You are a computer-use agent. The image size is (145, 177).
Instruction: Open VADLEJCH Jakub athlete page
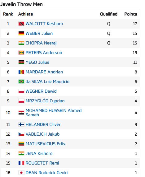coord(42,134)
